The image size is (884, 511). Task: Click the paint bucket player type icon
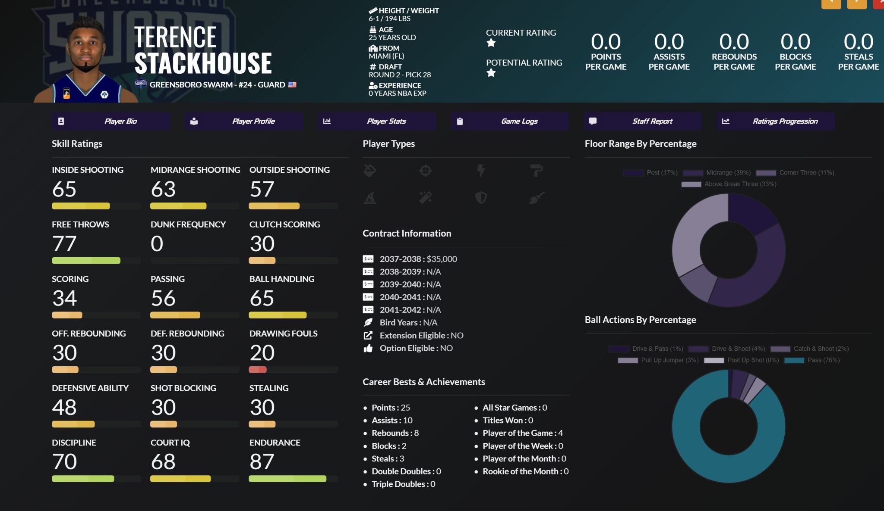coord(370,171)
